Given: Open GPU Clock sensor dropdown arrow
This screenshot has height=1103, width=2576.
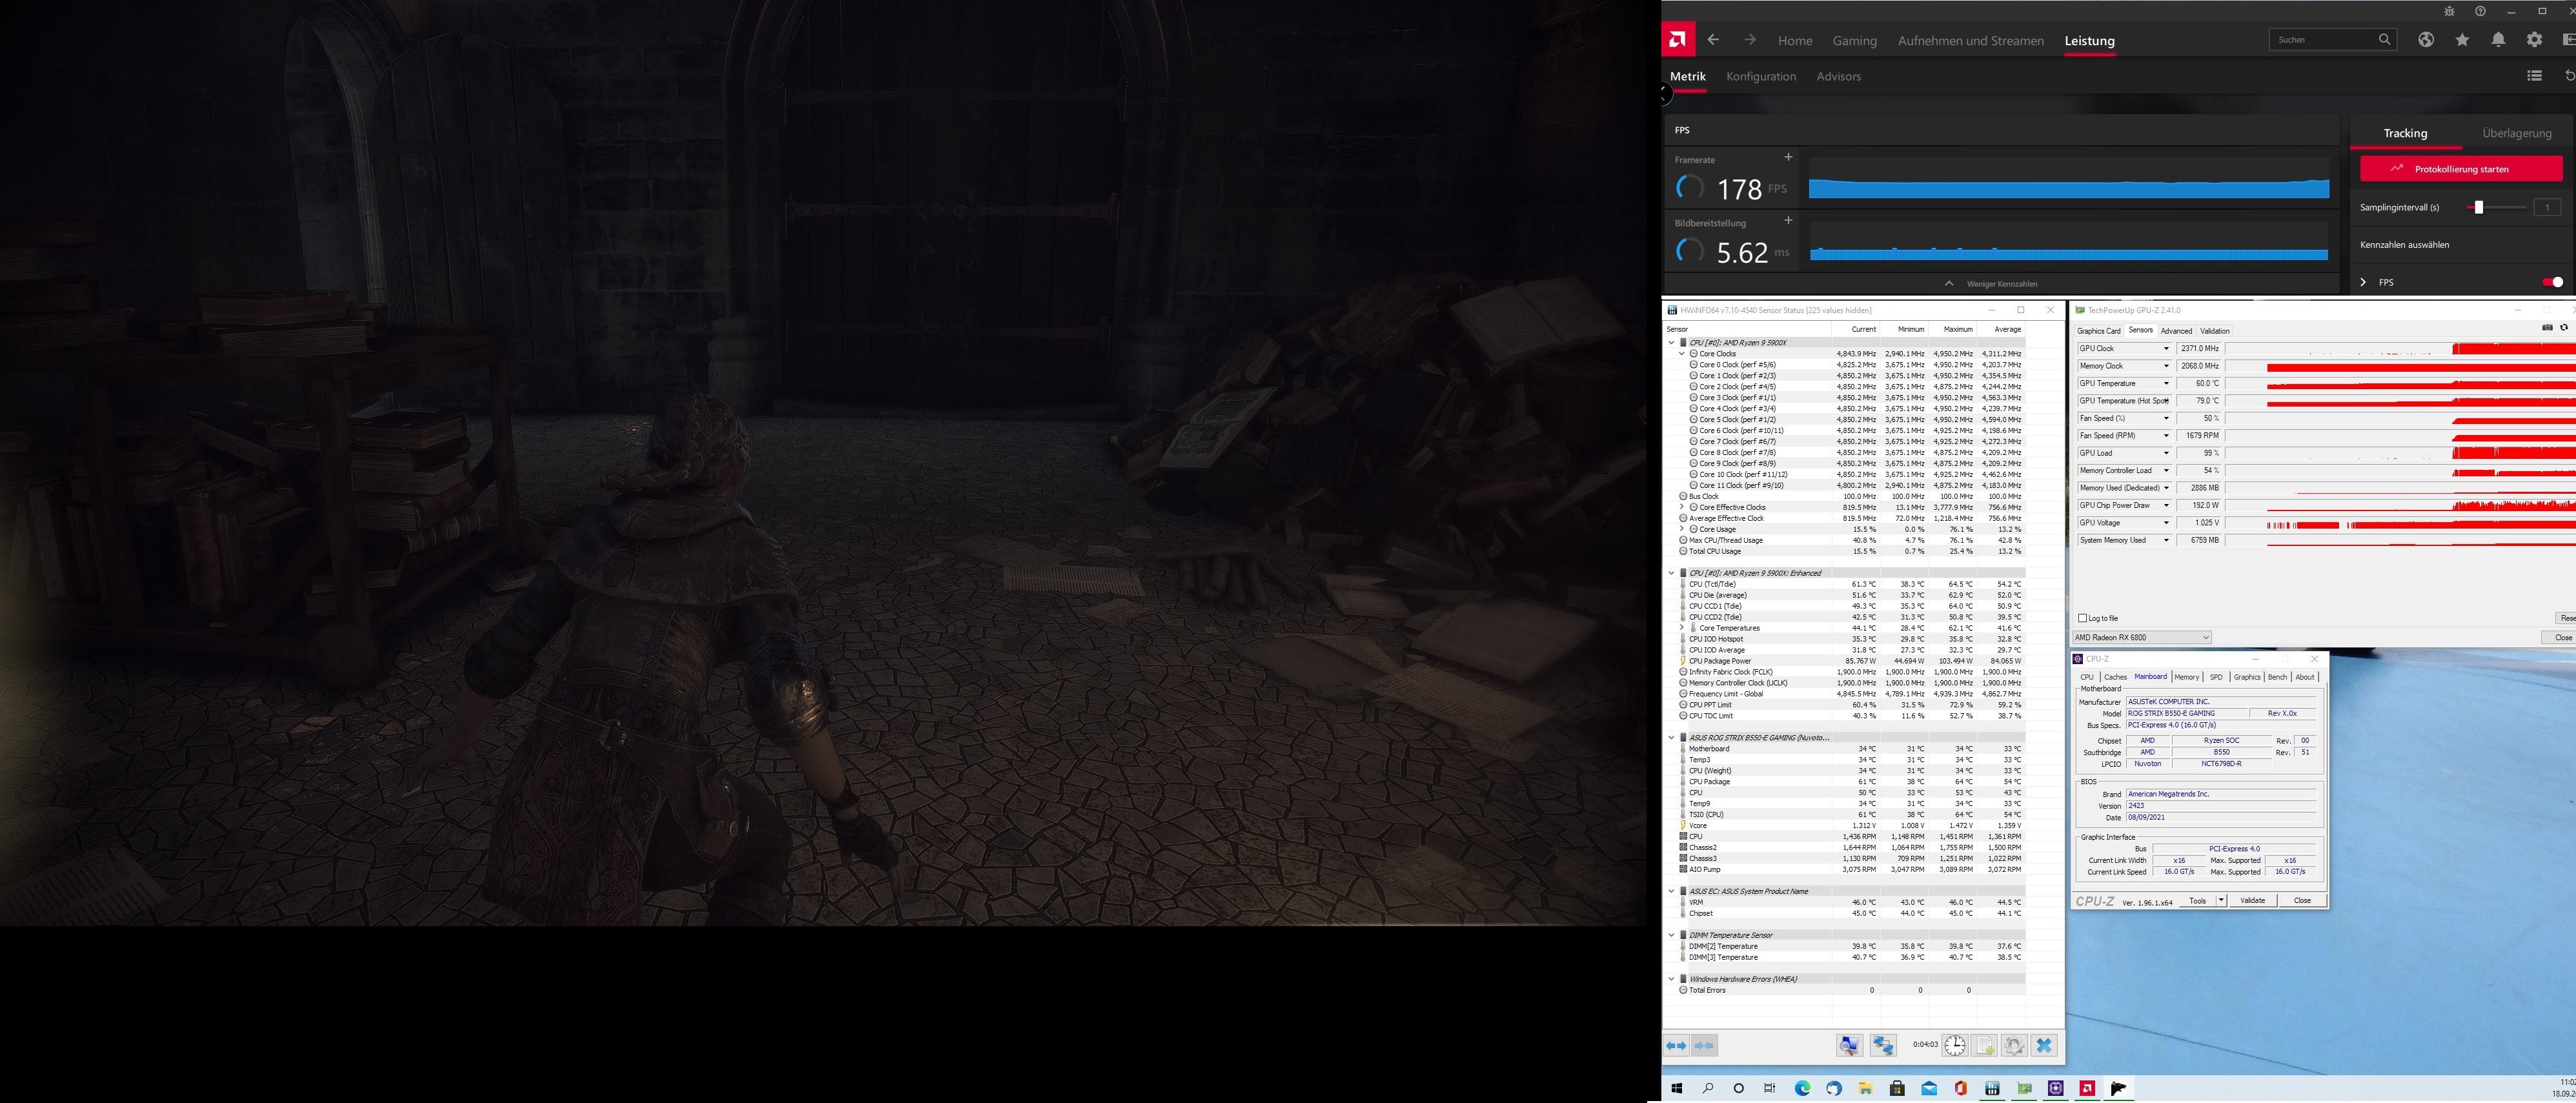Looking at the screenshot, I should click(2166, 349).
